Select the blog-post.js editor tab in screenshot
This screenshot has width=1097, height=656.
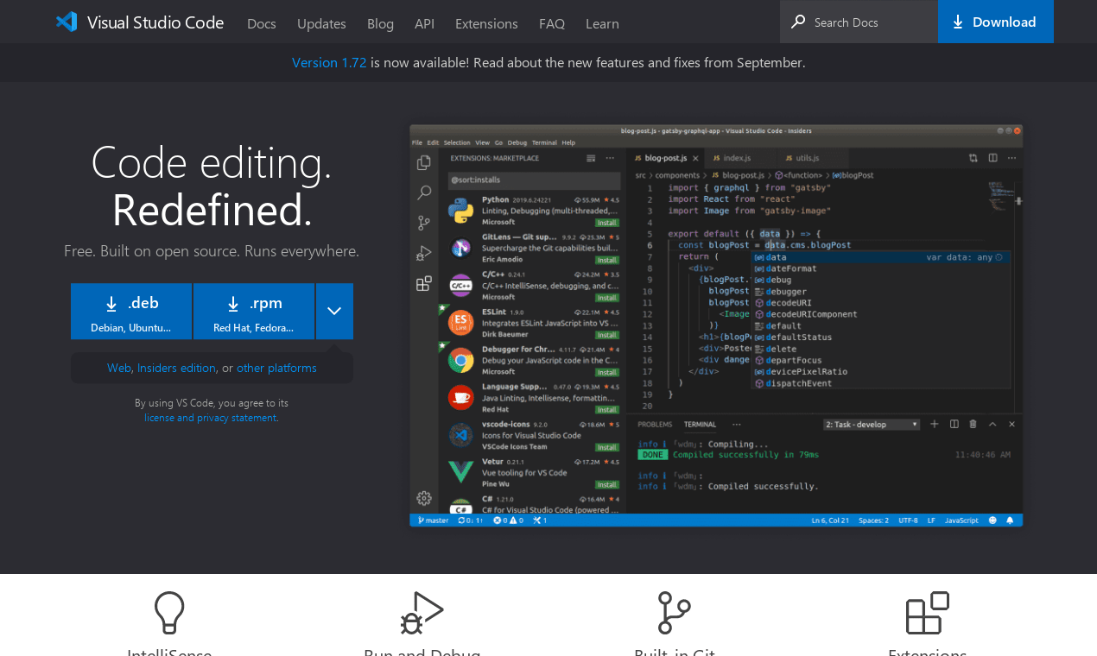(664, 158)
